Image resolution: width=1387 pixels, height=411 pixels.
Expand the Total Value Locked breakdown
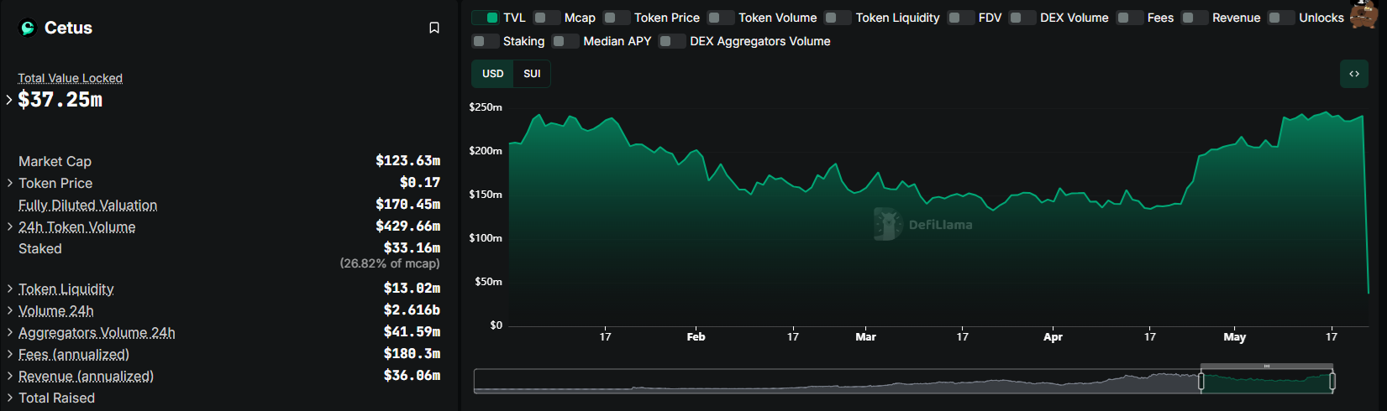click(x=9, y=100)
